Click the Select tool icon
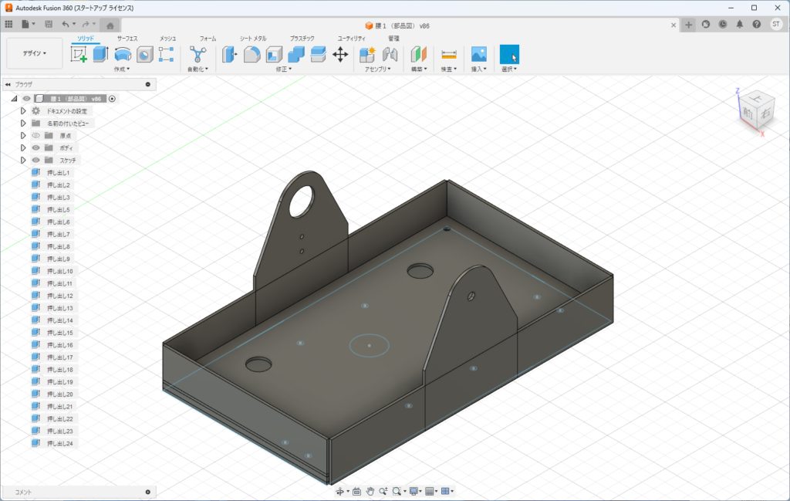This screenshot has width=790, height=501. coord(509,55)
